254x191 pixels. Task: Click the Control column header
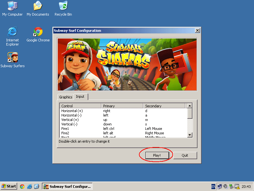point(80,106)
